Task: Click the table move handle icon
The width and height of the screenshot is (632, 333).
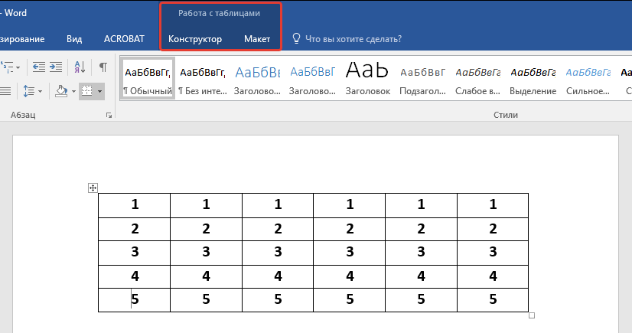Action: tap(93, 188)
